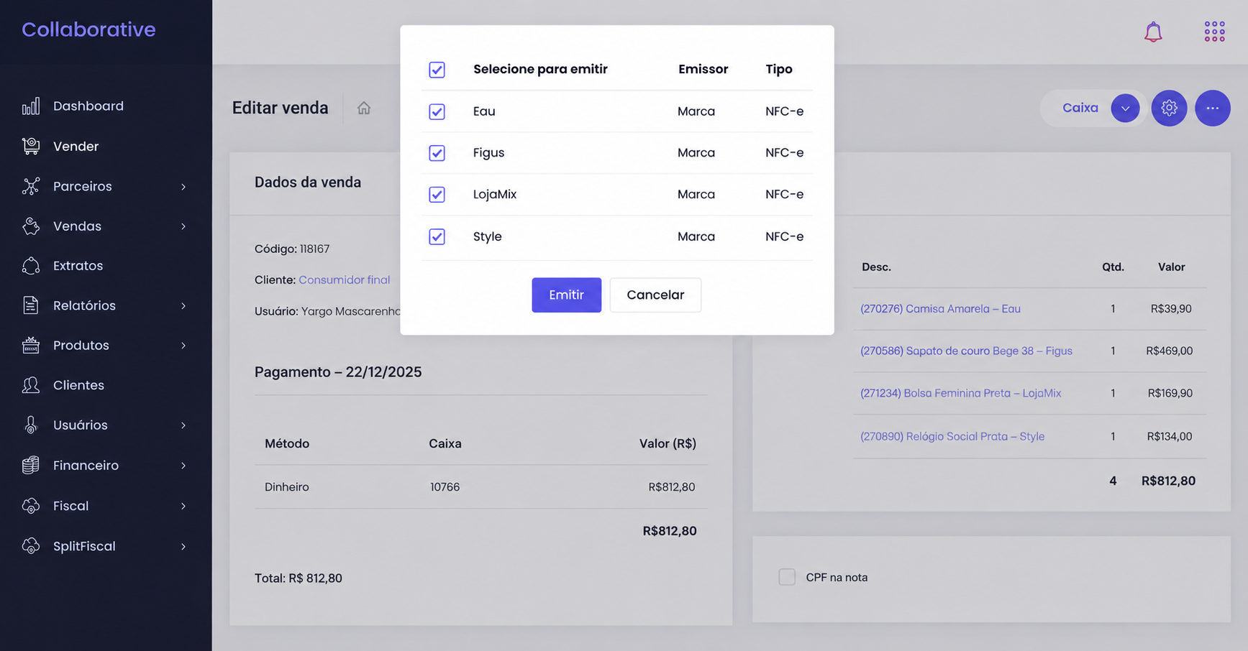
Task: Click the Clientes person icon
Action: pyautogui.click(x=31, y=385)
